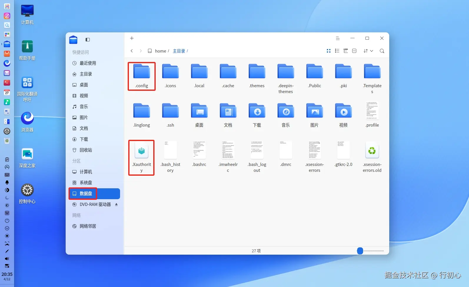
Task: Open the .local folder
Action: [x=199, y=76]
